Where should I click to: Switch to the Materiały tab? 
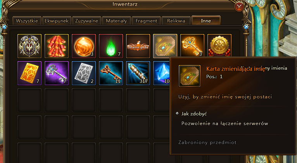pos(116,21)
